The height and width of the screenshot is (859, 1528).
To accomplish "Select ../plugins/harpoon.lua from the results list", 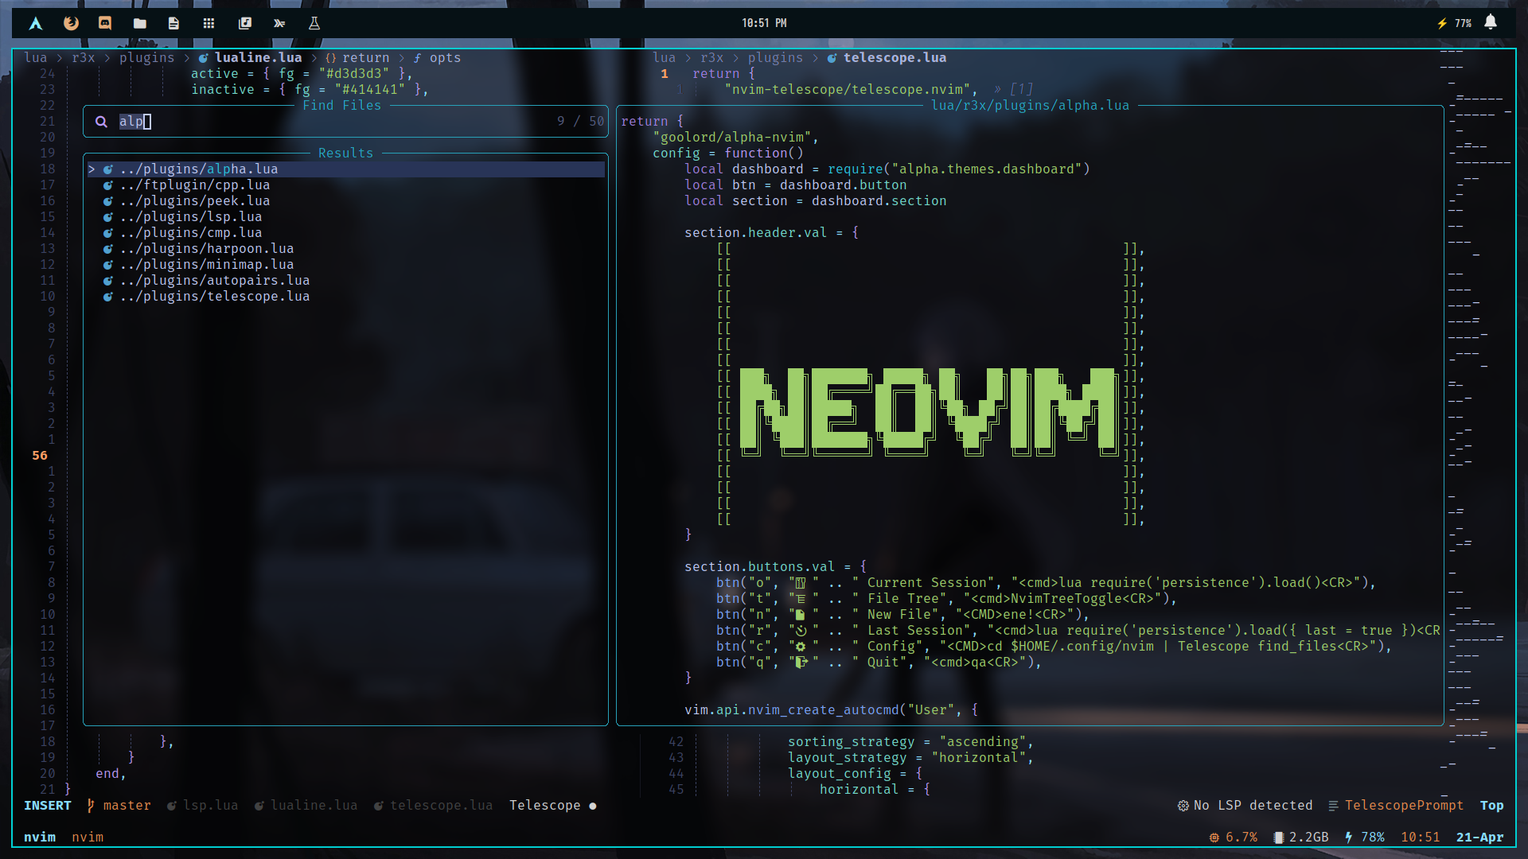I will 207,248.
